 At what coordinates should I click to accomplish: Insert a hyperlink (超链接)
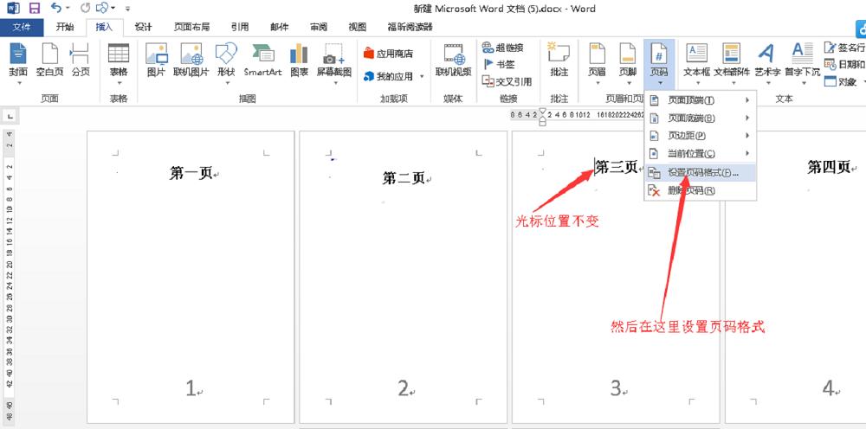[502, 48]
